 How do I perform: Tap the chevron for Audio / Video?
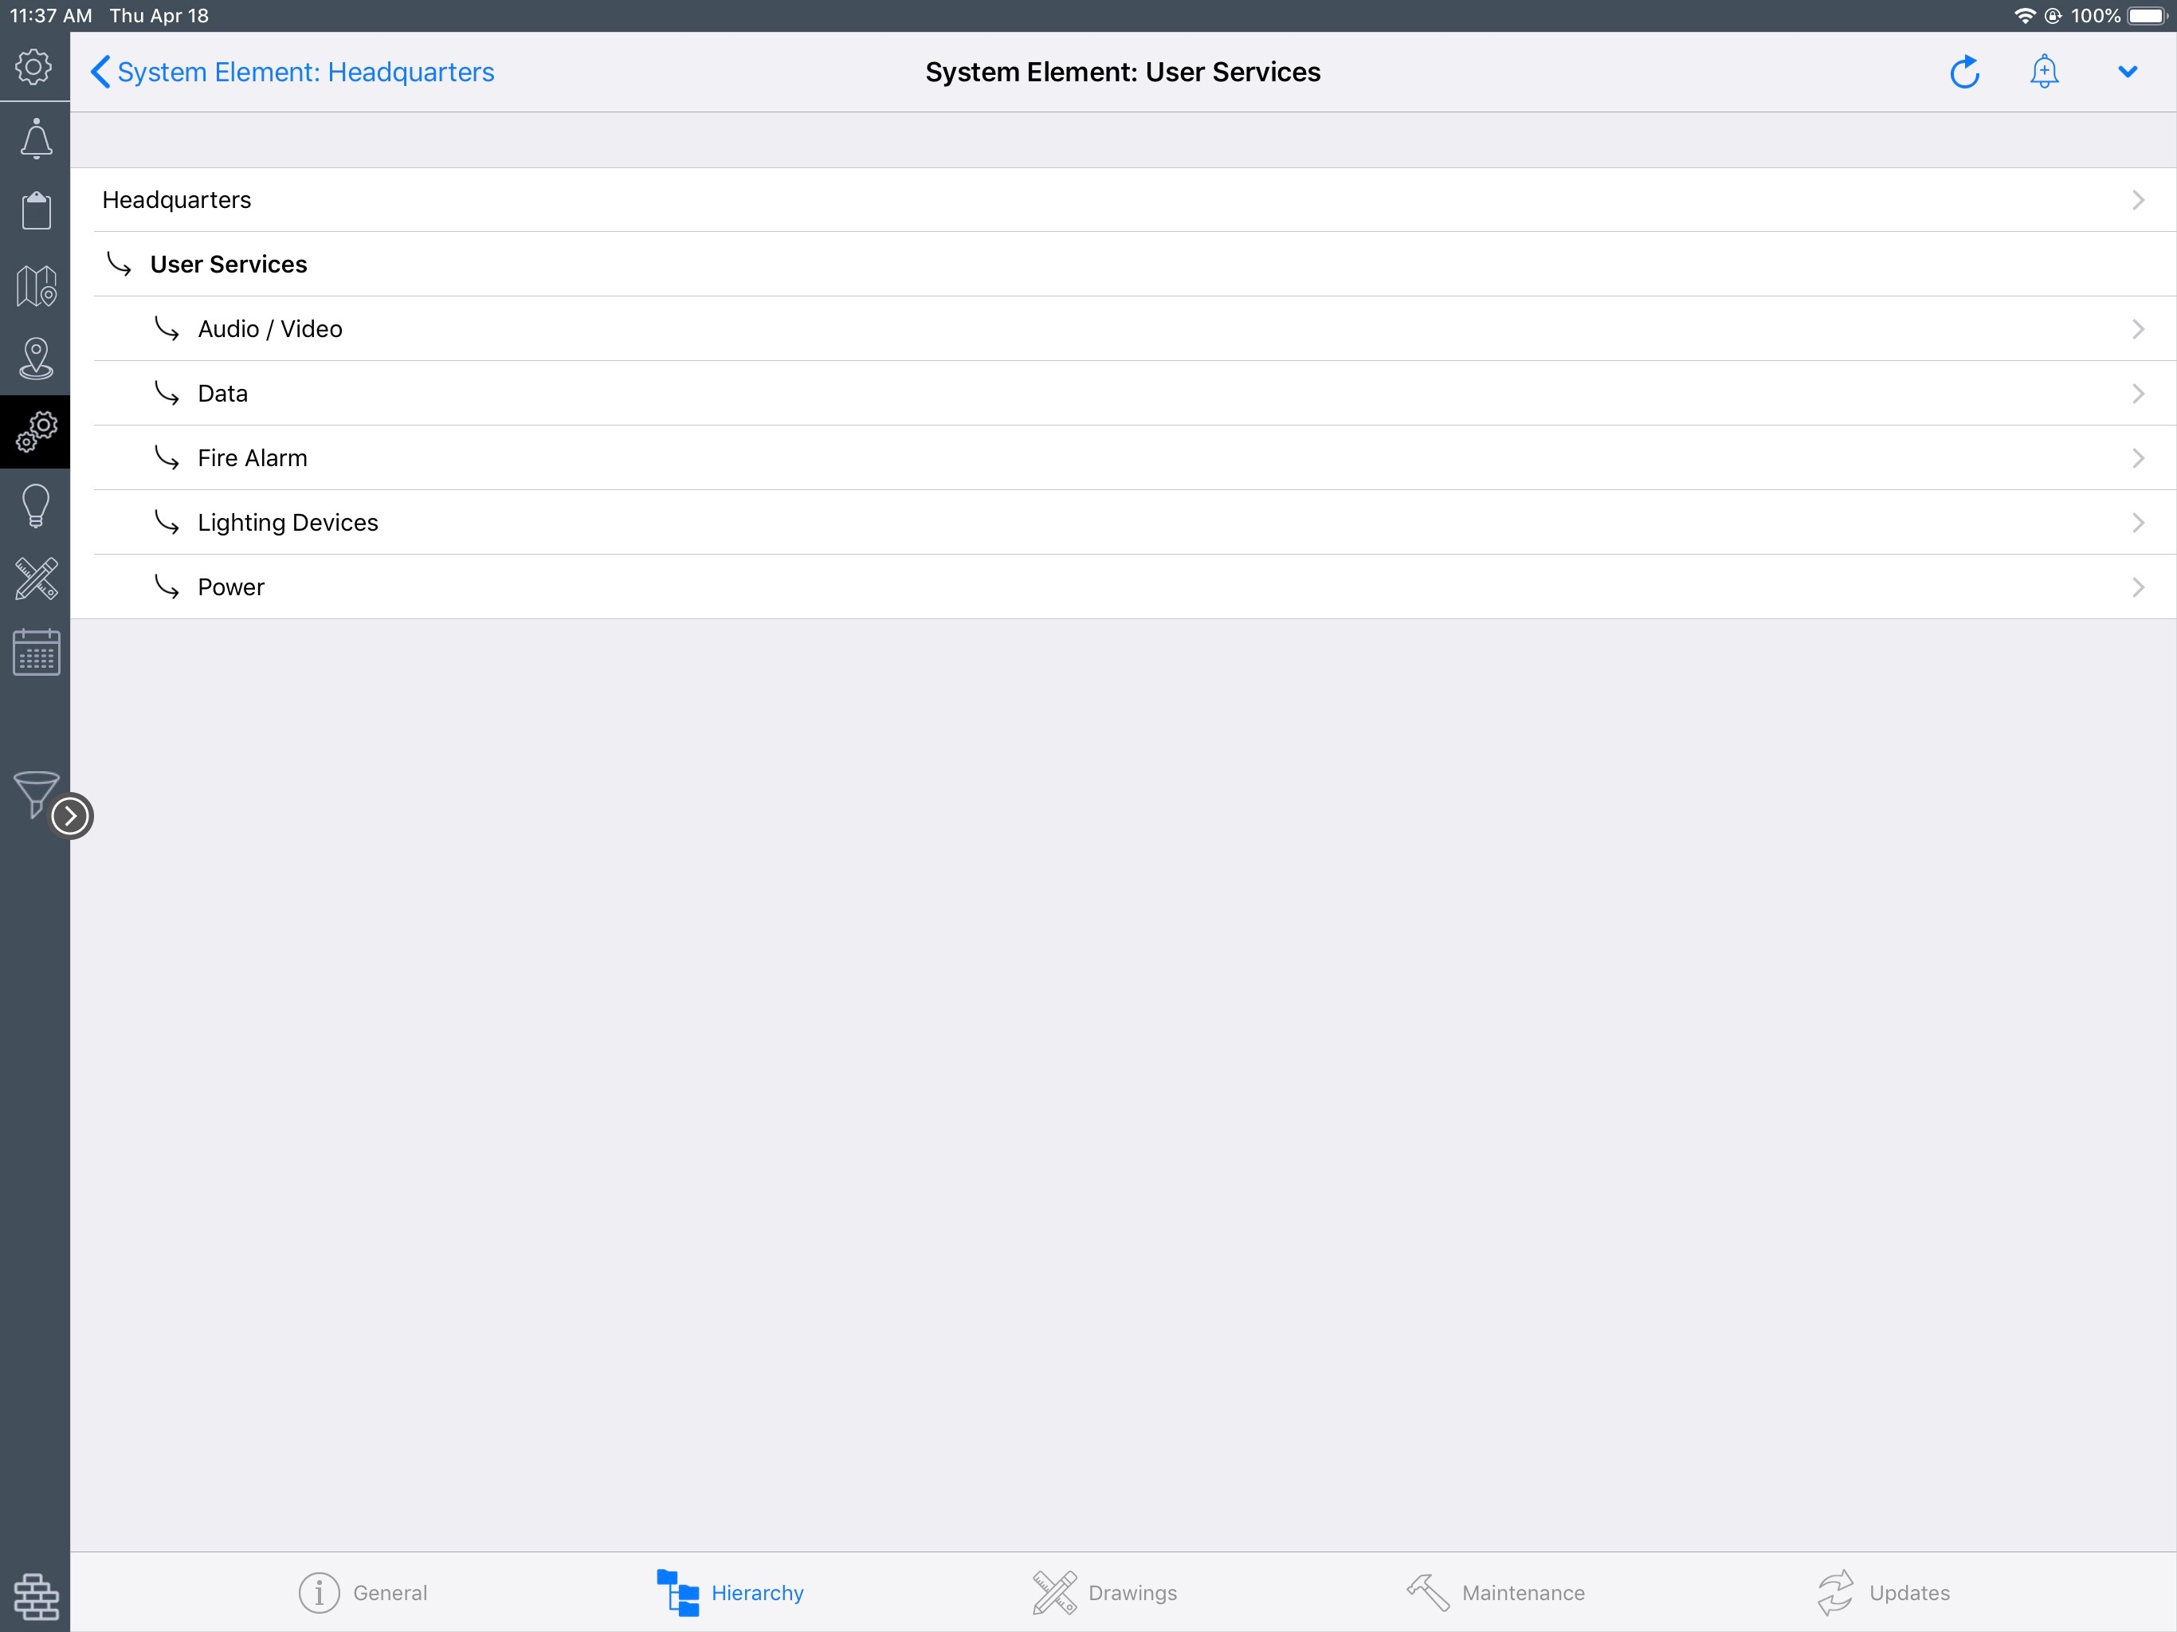(x=2138, y=329)
